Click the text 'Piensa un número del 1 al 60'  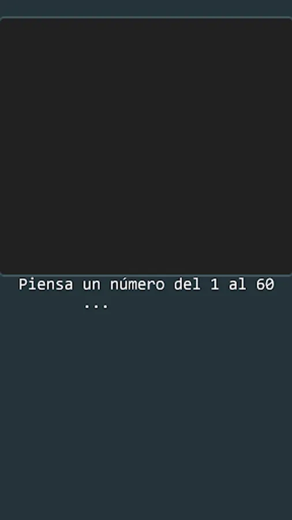coord(147,284)
